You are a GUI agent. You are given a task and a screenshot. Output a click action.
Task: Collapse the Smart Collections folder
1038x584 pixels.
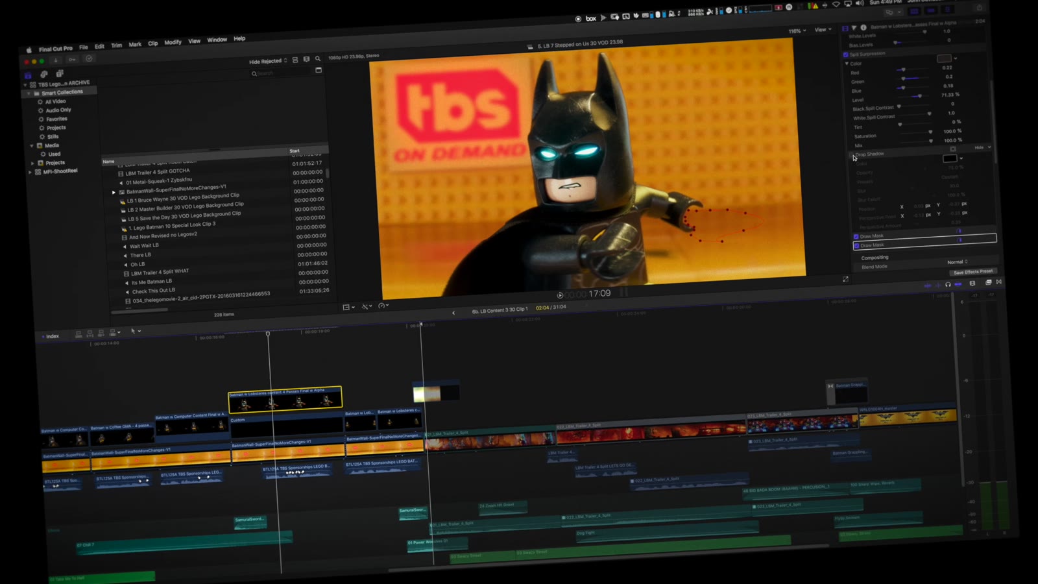29,93
